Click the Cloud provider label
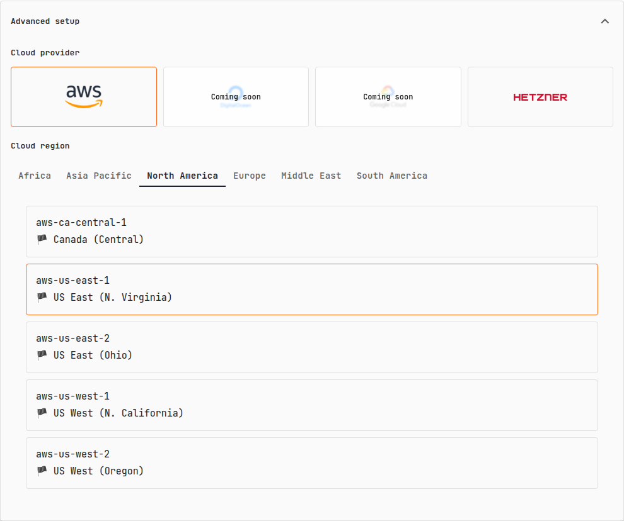Screen dimensions: 624x521 coord(45,53)
